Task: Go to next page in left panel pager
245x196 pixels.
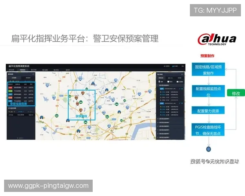Action: click(x=23, y=138)
